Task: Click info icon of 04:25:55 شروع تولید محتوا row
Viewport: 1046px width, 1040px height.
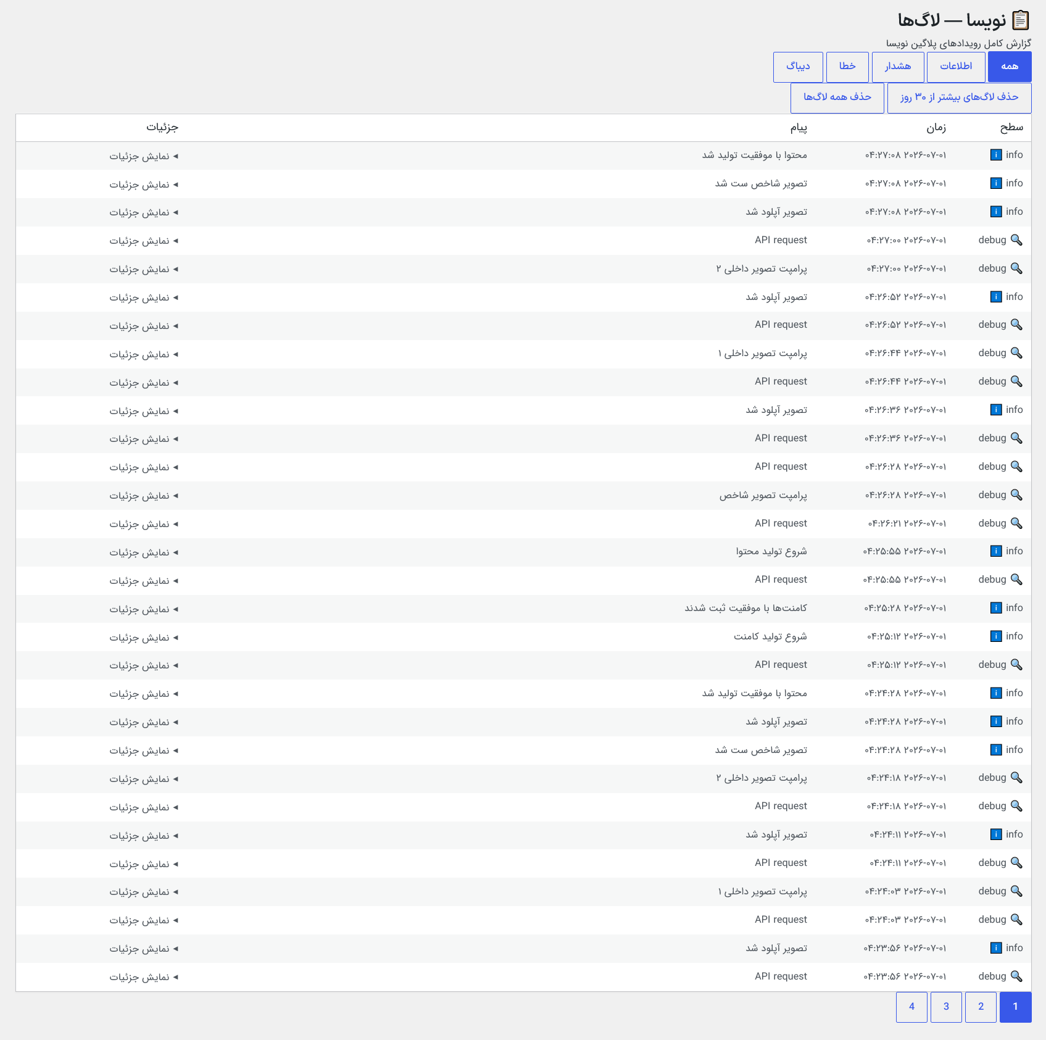Action: tap(996, 551)
